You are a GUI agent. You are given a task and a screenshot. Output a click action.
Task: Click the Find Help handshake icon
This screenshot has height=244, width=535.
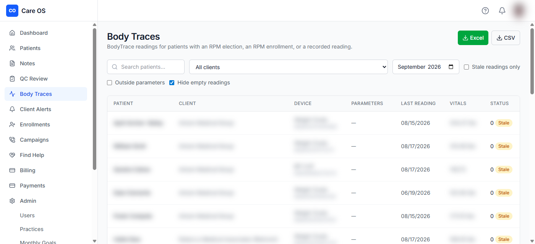pos(12,155)
